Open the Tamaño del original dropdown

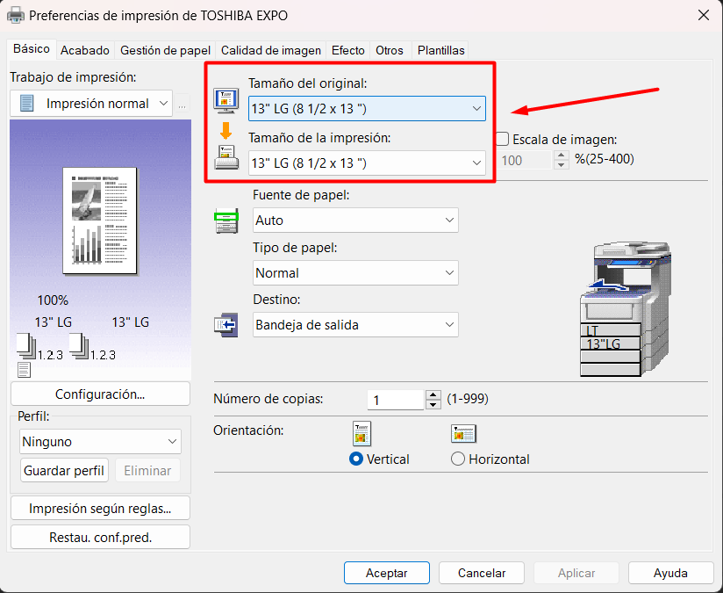pyautogui.click(x=367, y=109)
